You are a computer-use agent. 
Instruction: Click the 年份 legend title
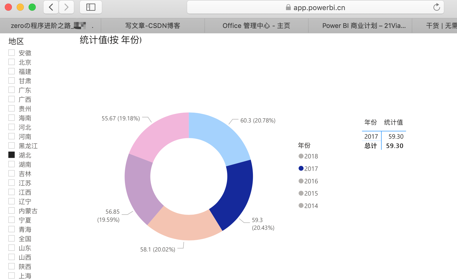coord(304,145)
